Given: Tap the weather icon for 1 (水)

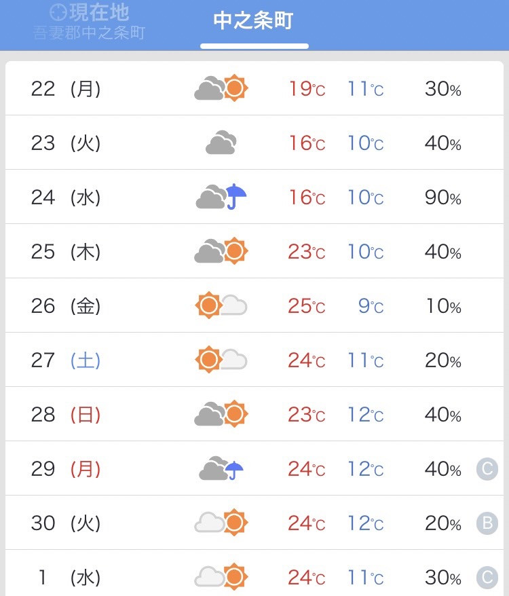Looking at the screenshot, I should [221, 577].
